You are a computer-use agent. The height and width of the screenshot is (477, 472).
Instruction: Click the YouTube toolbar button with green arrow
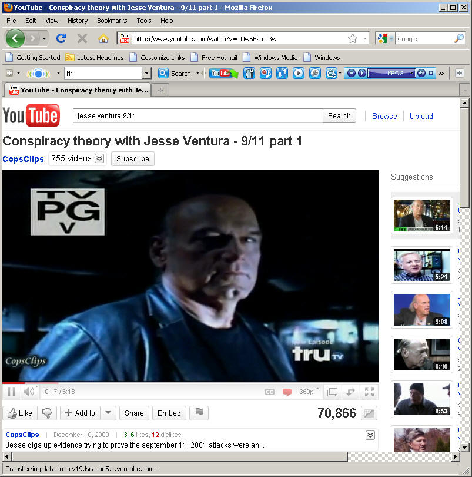pyautogui.click(x=224, y=73)
